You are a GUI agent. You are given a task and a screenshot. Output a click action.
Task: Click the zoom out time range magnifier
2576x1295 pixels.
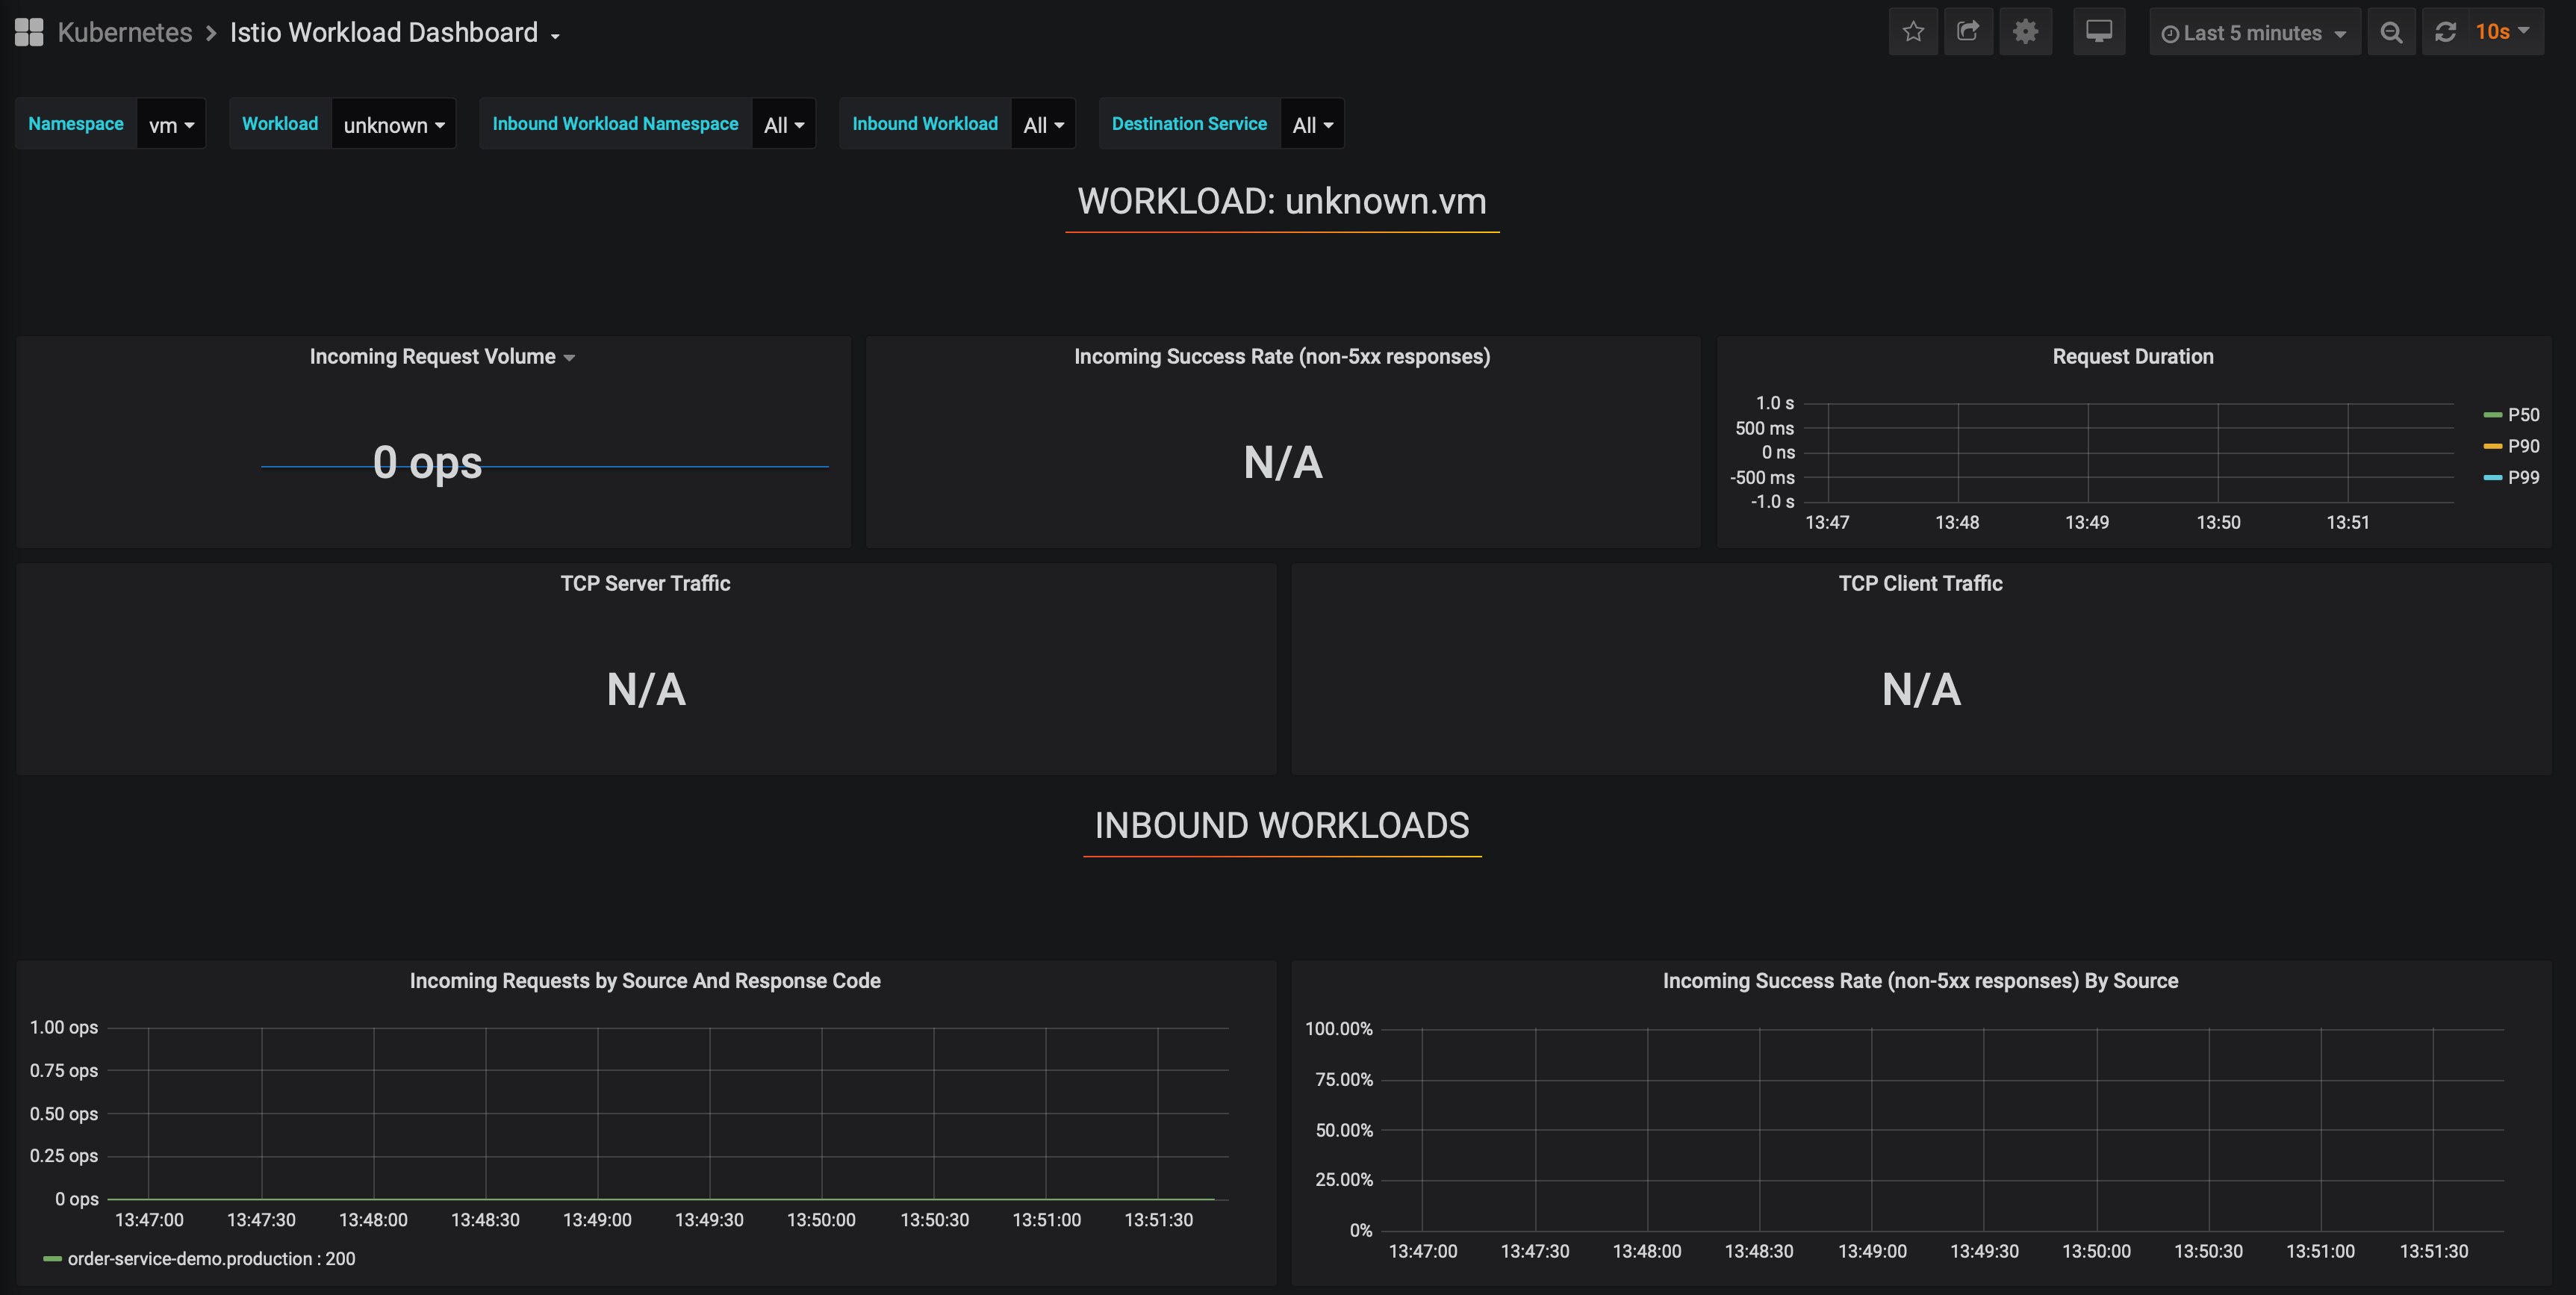(x=2391, y=32)
